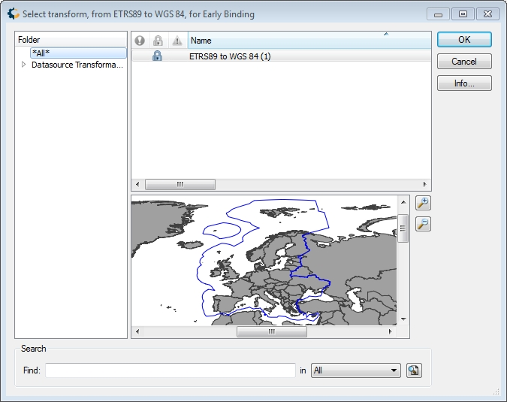This screenshot has width=507, height=402.
Task: Sort by the lock column header icon
Action: 158,41
